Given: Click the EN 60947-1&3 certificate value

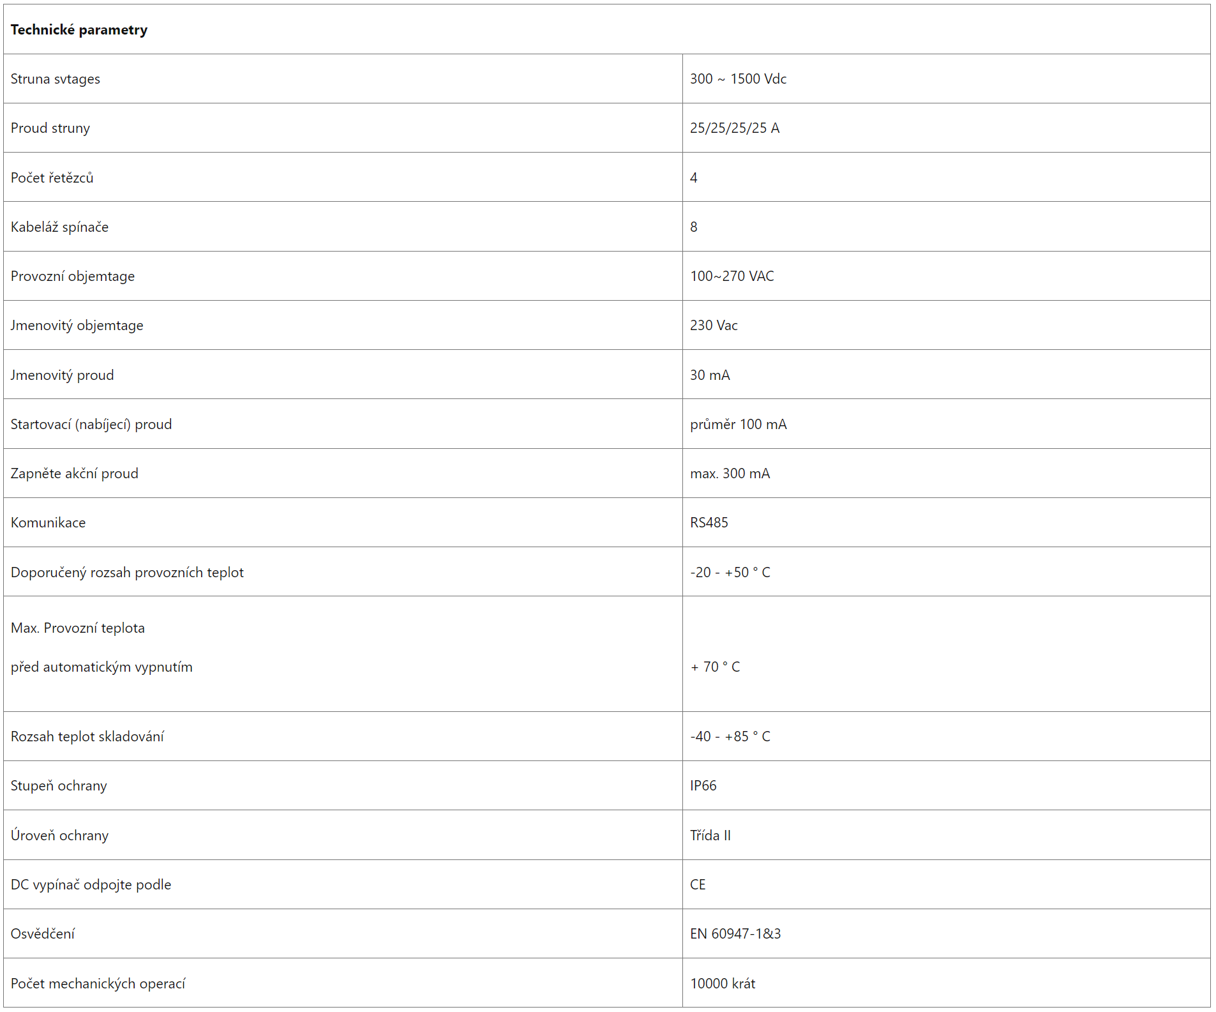Looking at the screenshot, I should tap(735, 933).
